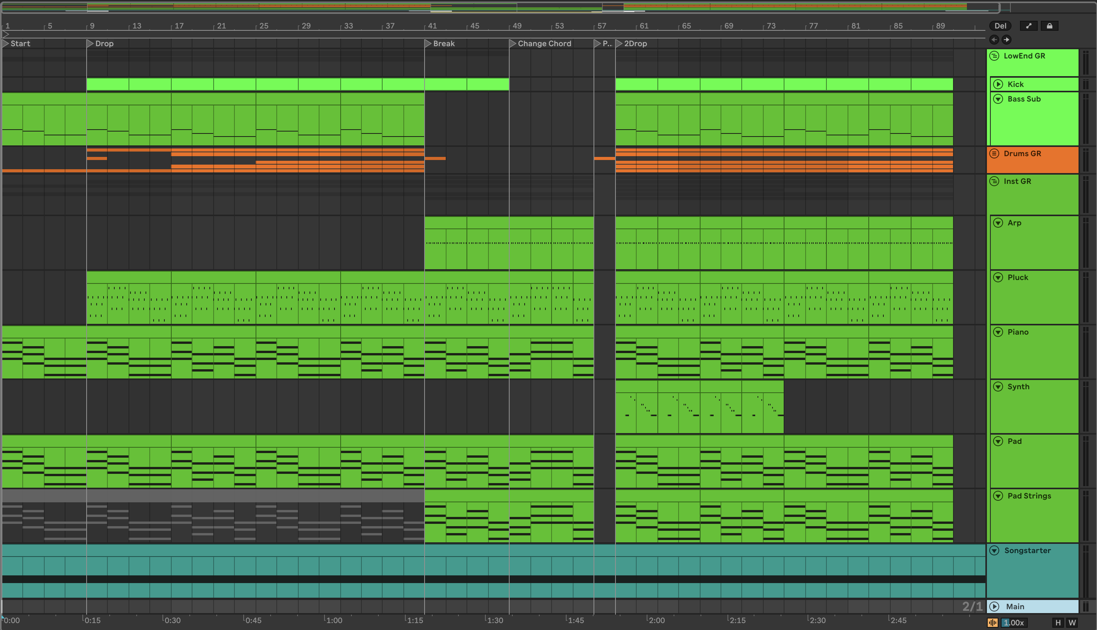Image resolution: width=1097 pixels, height=630 pixels.
Task: Collapse the Synth track
Action: (x=998, y=387)
